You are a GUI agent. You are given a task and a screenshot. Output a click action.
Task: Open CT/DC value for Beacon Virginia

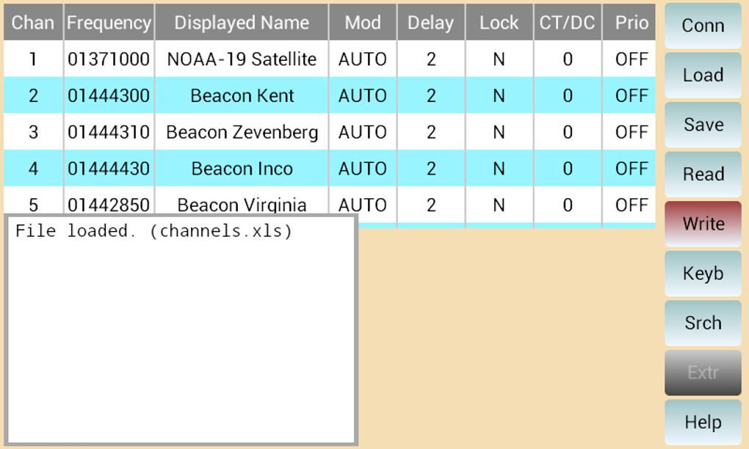coord(568,205)
